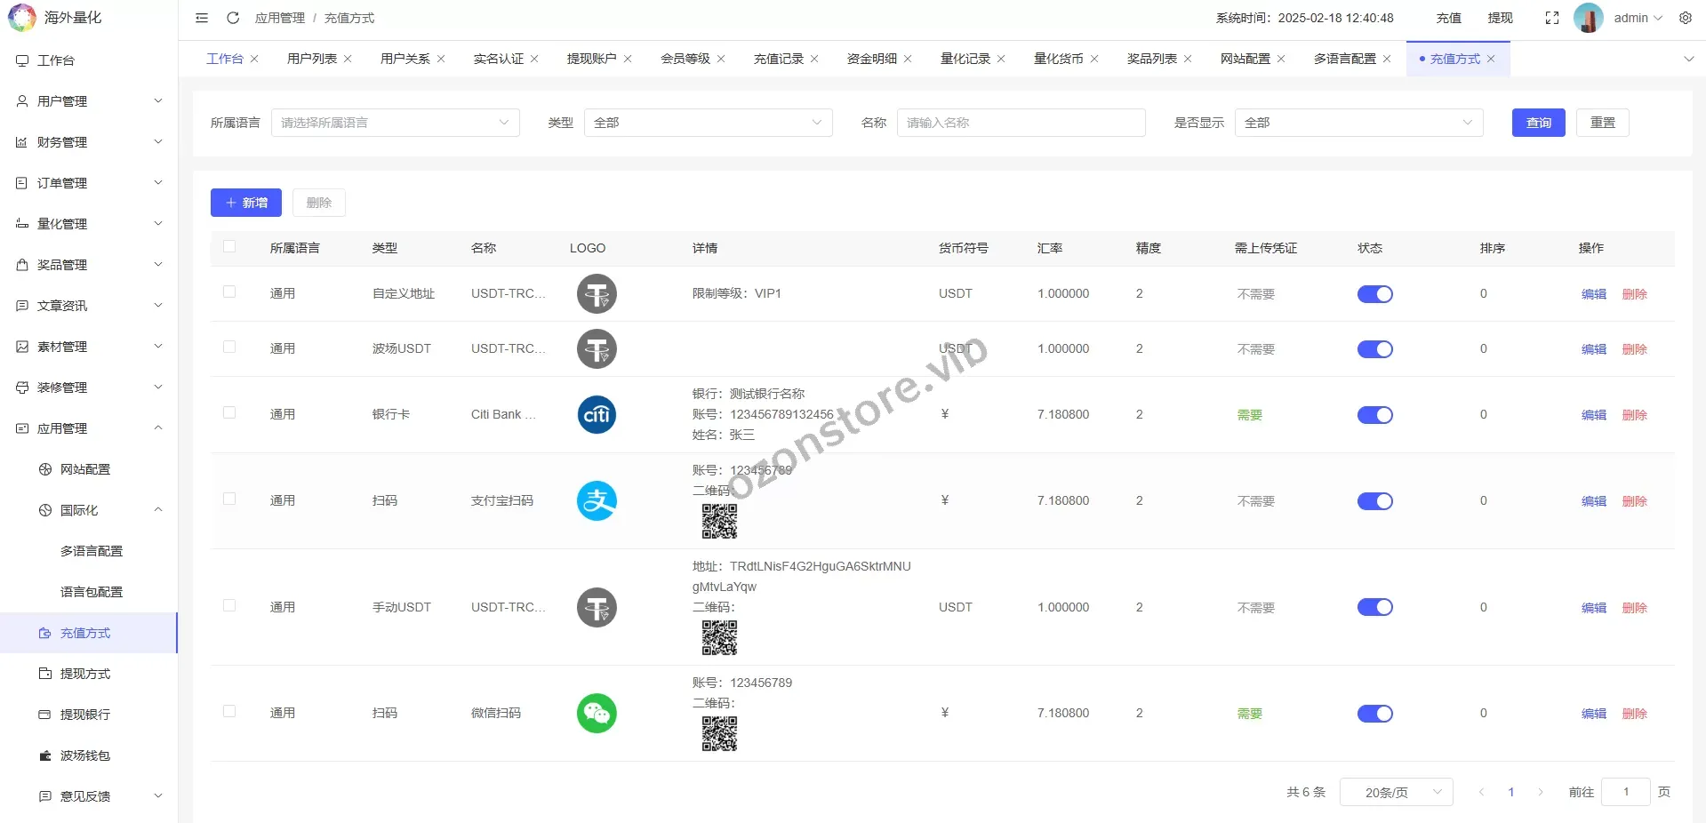
Task: Open the 波场钱包 sidebar item
Action: tap(84, 755)
